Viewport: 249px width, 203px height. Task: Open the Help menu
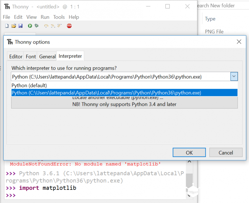click(x=74, y=17)
